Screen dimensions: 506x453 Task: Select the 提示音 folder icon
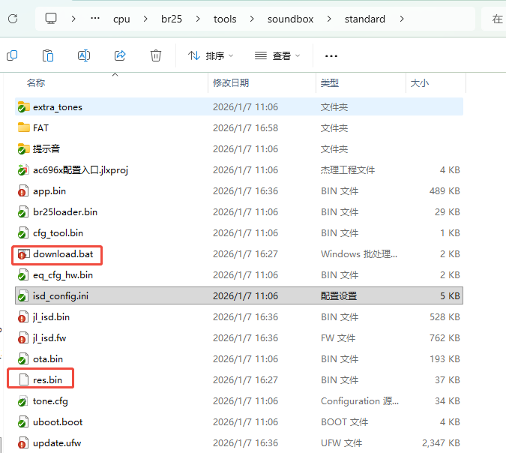(x=23, y=148)
